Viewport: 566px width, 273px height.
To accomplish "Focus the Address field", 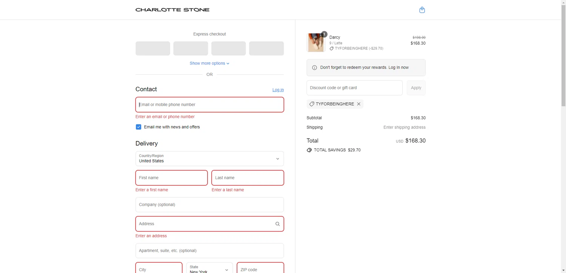I will 209,224.
